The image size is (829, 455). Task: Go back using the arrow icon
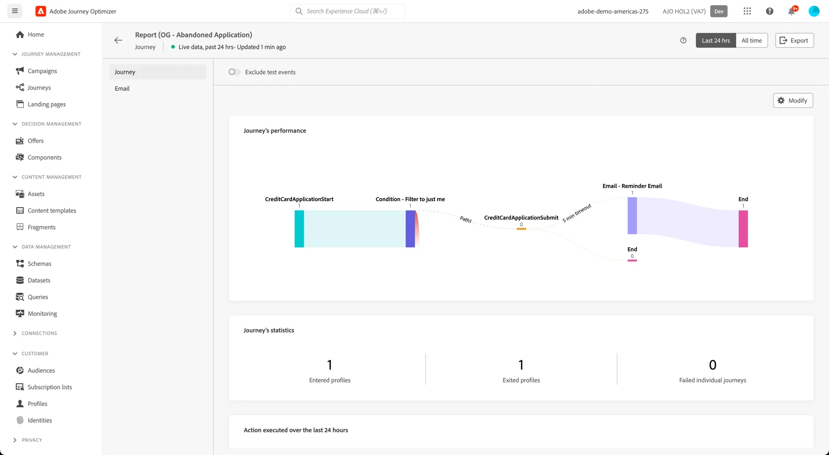pos(118,40)
